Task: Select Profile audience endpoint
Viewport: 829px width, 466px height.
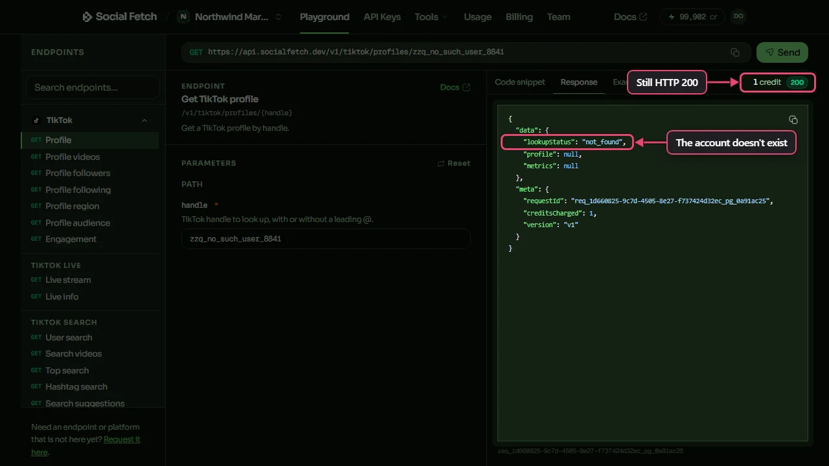Action: pos(91,223)
